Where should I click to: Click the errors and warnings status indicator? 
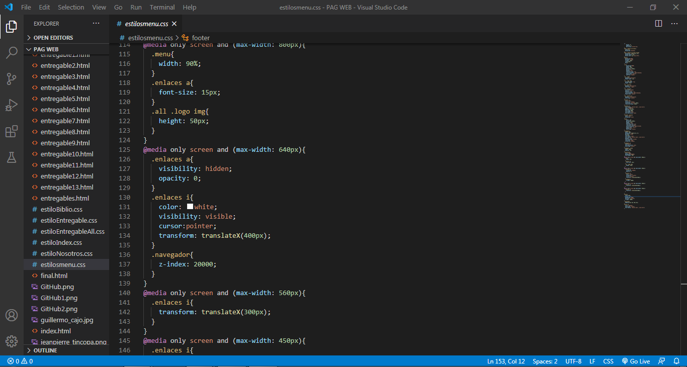(20, 361)
